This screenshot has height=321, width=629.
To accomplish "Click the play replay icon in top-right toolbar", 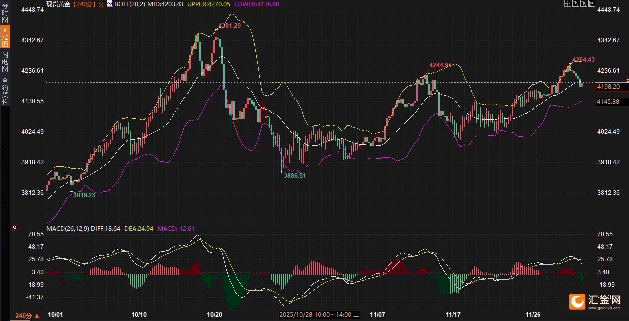I will click(584, 3).
